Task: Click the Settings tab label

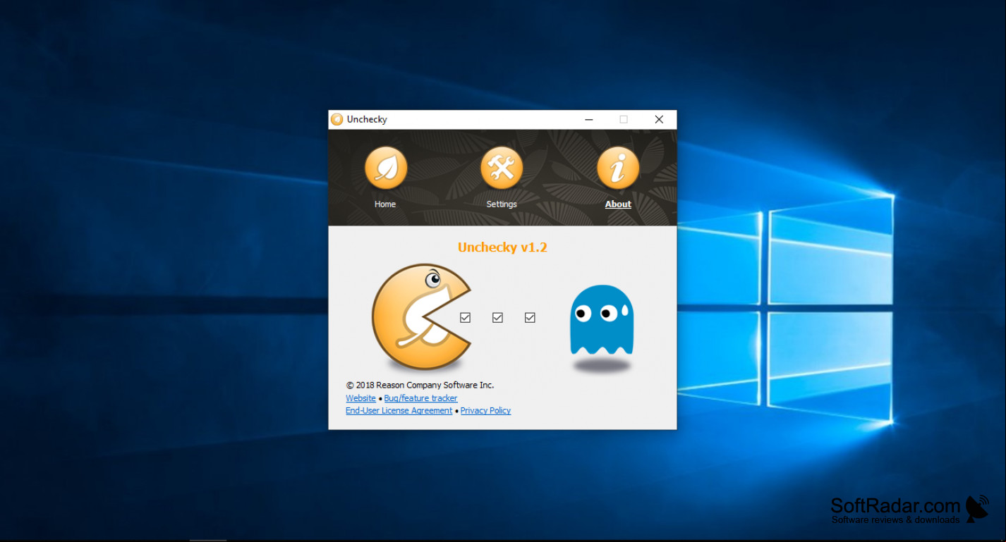Action: click(x=502, y=204)
